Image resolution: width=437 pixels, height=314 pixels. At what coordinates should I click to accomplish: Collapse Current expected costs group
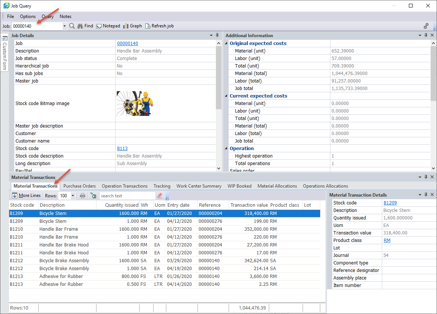(x=226, y=96)
